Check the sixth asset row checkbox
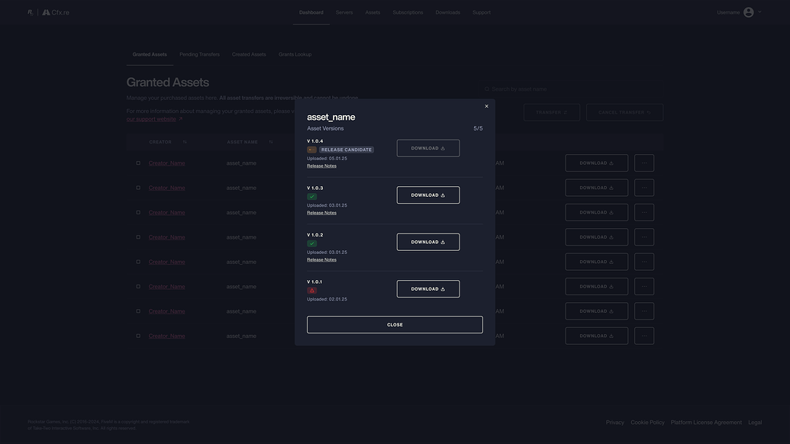The image size is (790, 444). [138, 286]
